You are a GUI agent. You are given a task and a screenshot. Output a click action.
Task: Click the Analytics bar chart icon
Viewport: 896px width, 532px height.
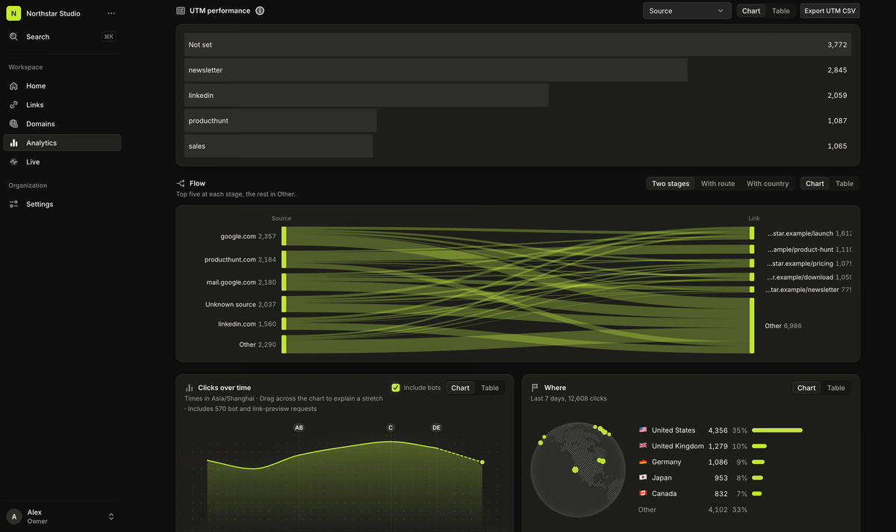pos(13,143)
